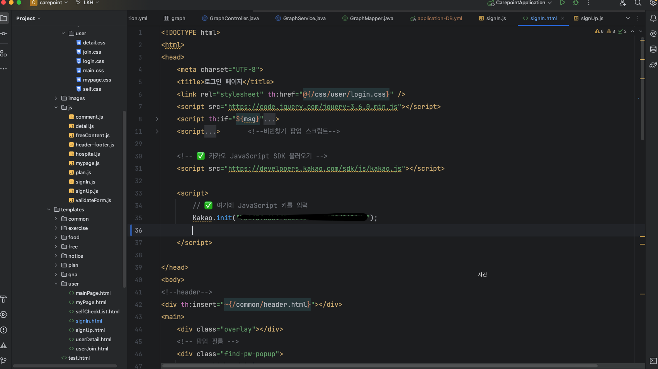Viewport: 658px width, 369px height.
Task: Expand folded script on line 8
Action: point(157,119)
